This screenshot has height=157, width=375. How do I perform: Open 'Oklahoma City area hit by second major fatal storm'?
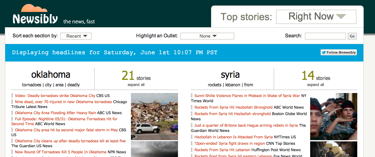[66, 130]
